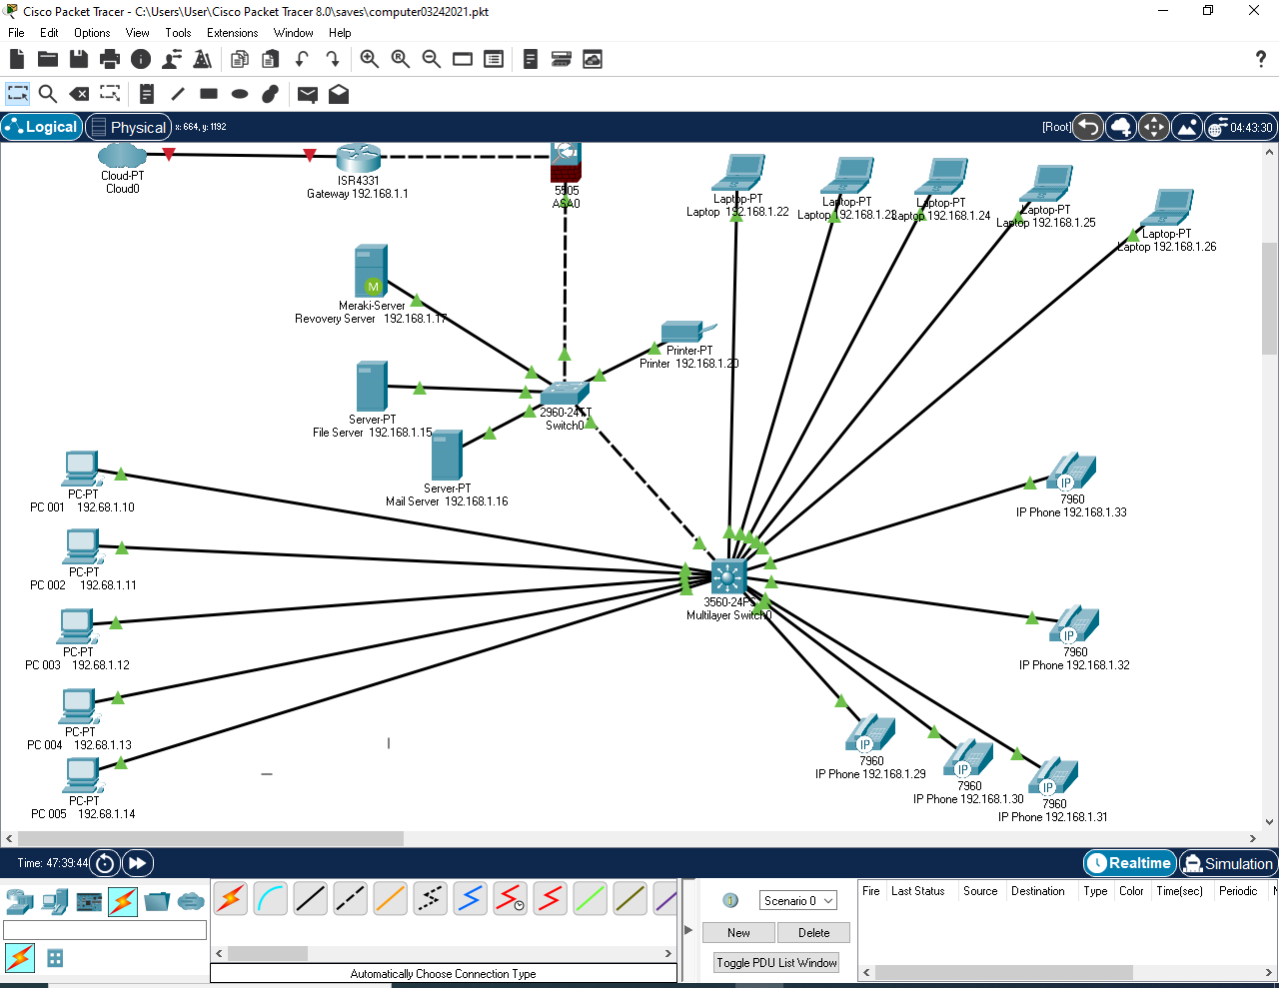Screen dimensions: 1279x988
Task: Click the ISR4331 Gateway router
Action: (x=358, y=159)
